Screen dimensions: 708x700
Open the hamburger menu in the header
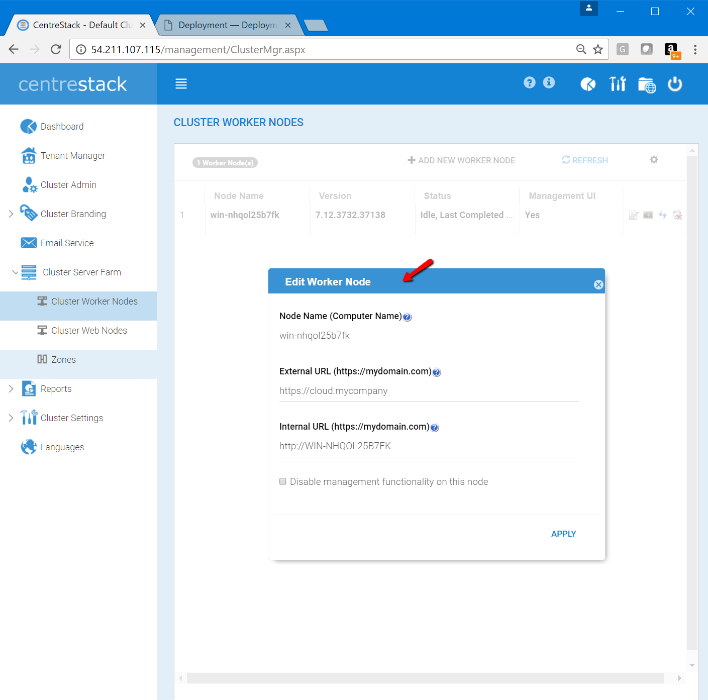coord(181,84)
